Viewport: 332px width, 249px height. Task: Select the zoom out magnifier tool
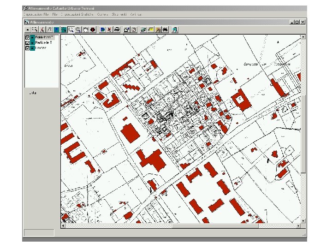pyautogui.click(x=79, y=30)
